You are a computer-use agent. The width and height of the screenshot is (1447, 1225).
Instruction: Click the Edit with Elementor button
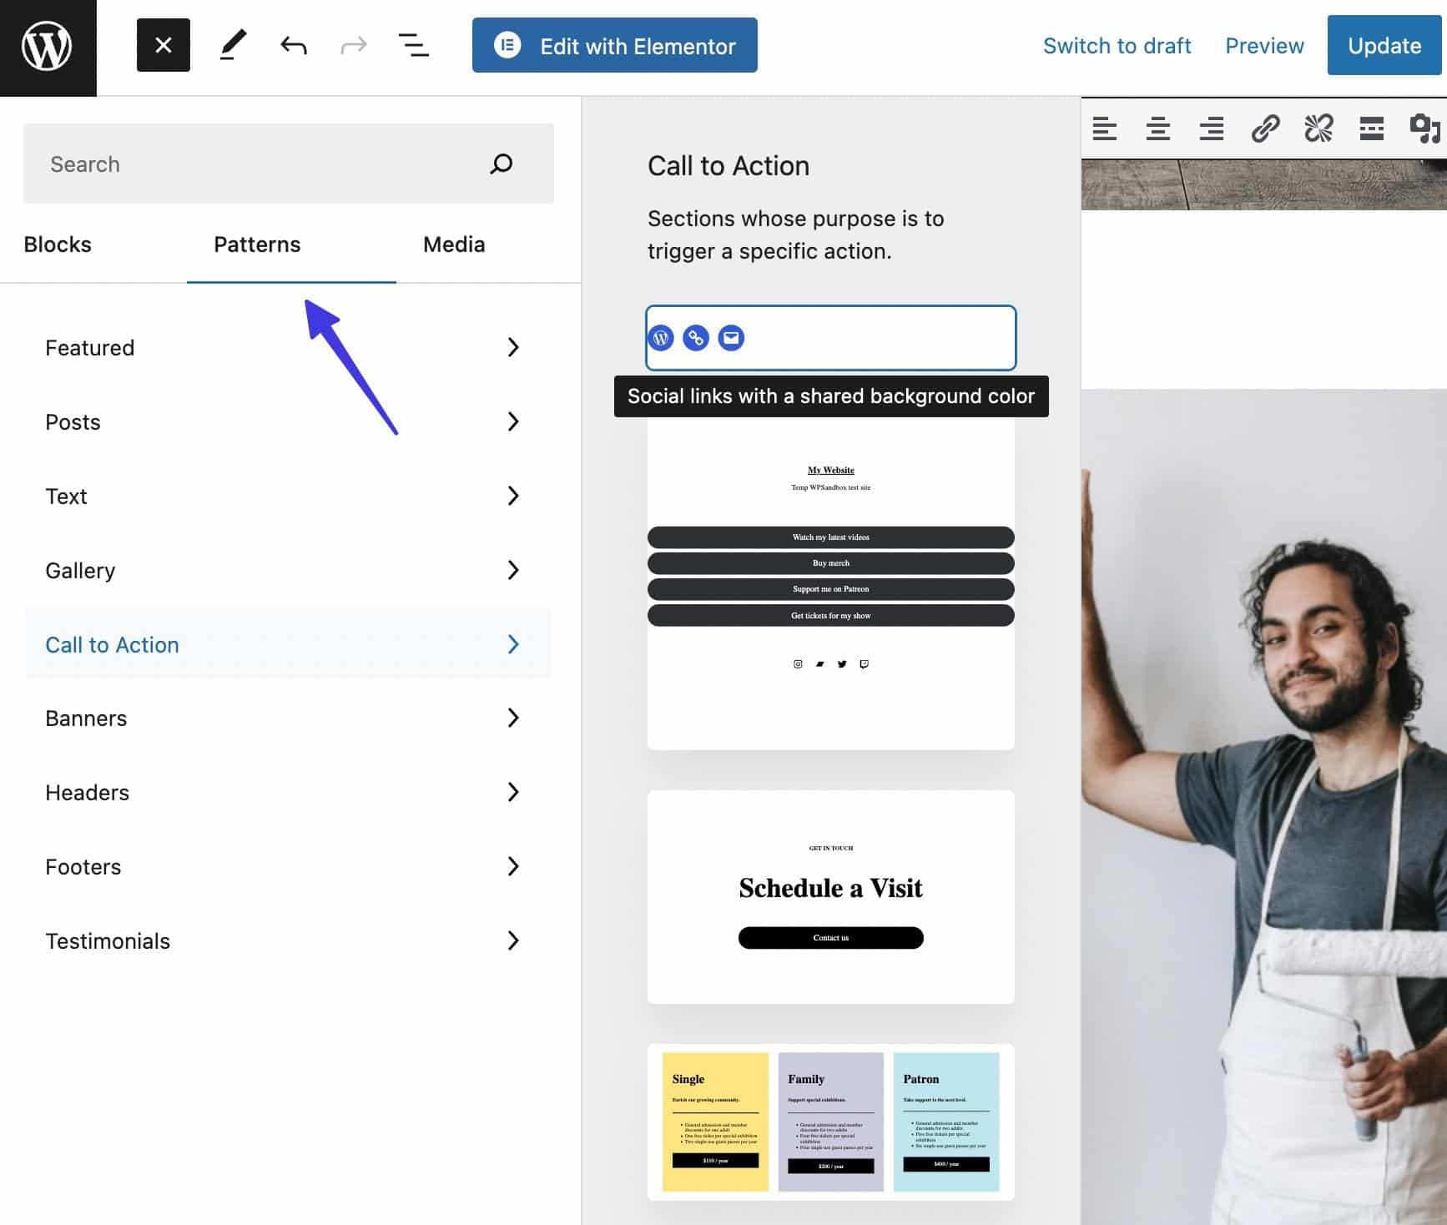(614, 45)
